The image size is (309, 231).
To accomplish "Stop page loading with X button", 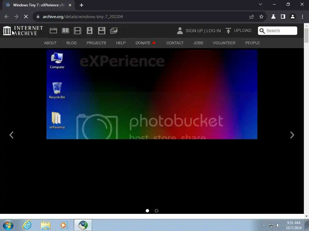I will tap(26, 17).
